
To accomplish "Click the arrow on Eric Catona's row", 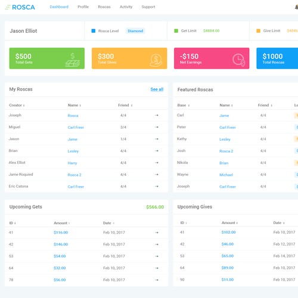I will click(x=157, y=187).
